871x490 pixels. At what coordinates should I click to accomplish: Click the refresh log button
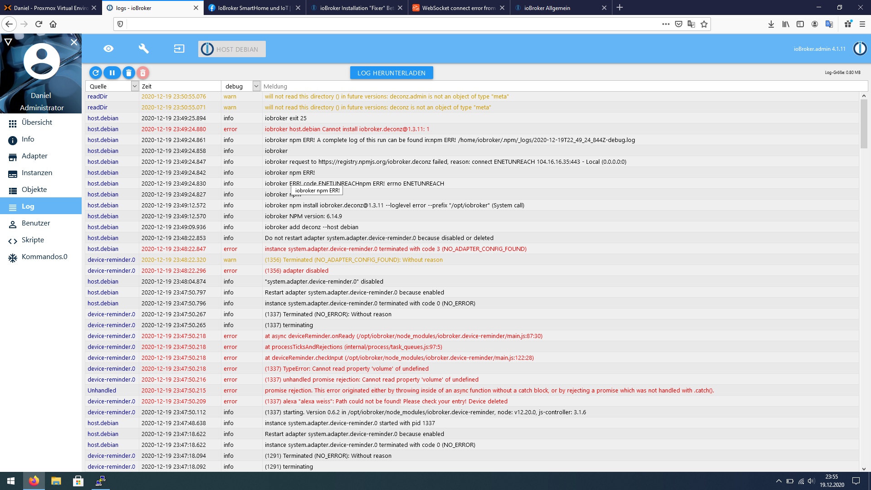pos(95,73)
